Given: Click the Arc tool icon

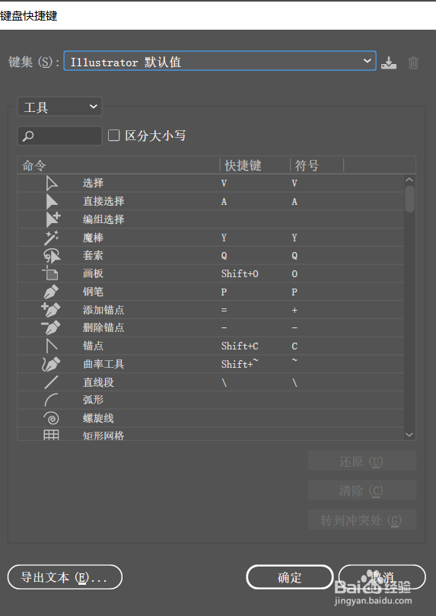Looking at the screenshot, I should point(52,400).
